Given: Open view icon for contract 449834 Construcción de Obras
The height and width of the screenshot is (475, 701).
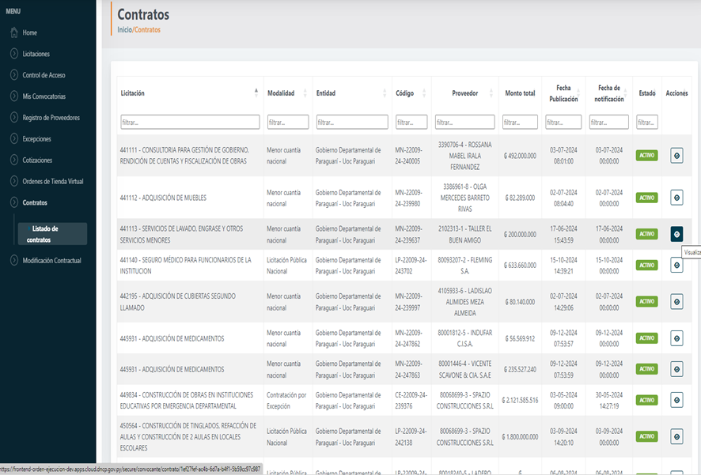Looking at the screenshot, I should coord(676,400).
